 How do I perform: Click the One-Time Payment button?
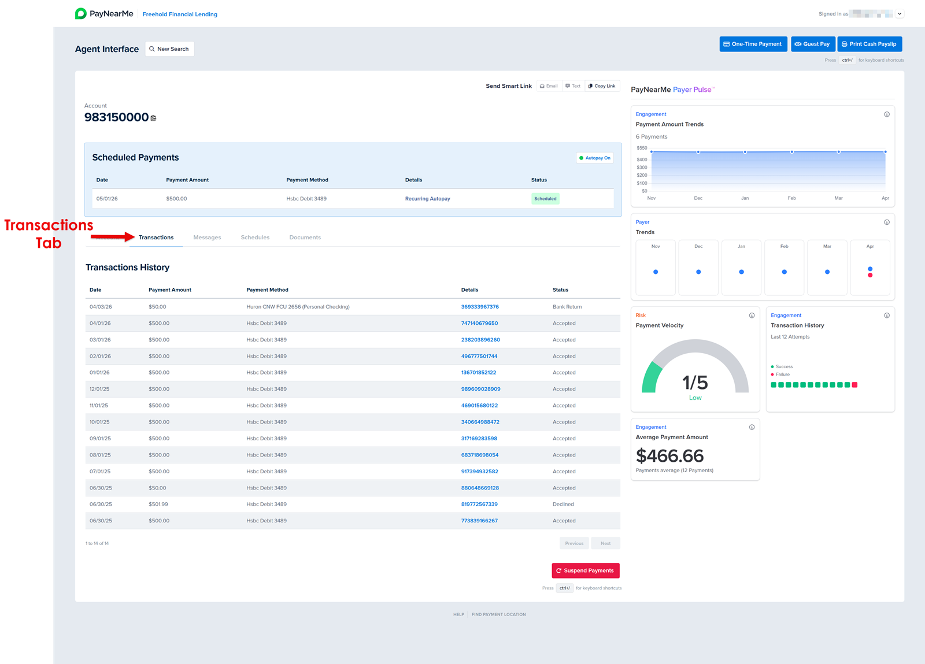(x=753, y=44)
